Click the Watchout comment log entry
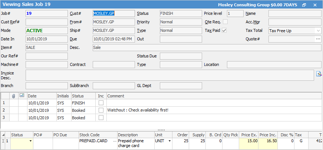 click(x=138, y=110)
